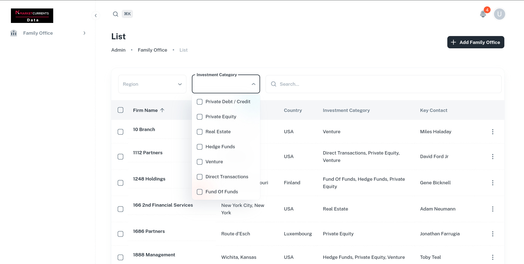Open the Region dropdown
This screenshot has height=264, width=524.
point(152,84)
